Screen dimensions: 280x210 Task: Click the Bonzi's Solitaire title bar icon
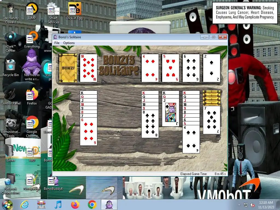coord(55,37)
